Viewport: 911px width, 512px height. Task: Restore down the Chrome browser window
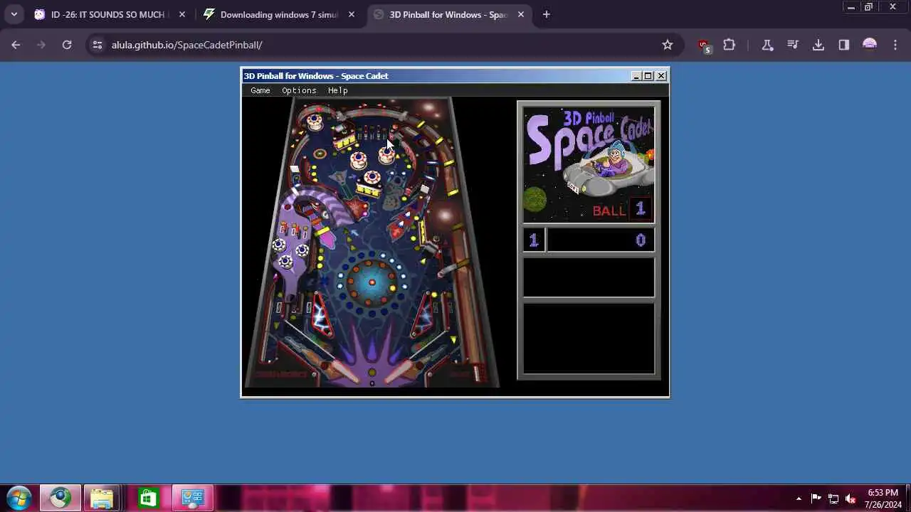coord(868,7)
